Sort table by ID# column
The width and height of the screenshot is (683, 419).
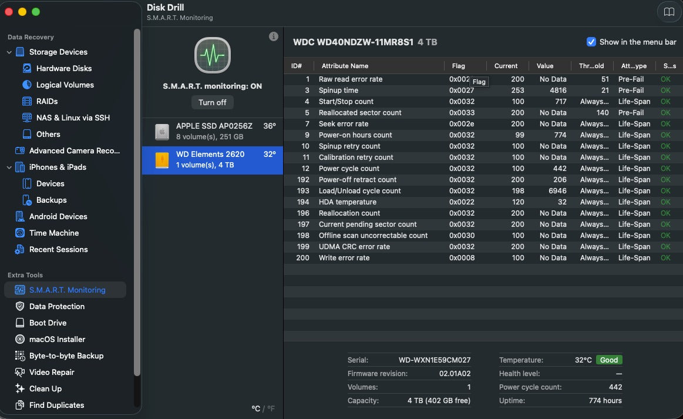297,66
